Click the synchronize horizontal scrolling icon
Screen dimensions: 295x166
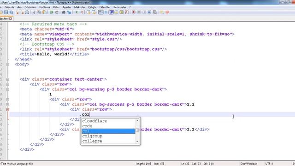(94, 12)
